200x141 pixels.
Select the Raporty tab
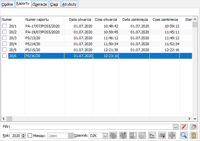[x=23, y=4]
